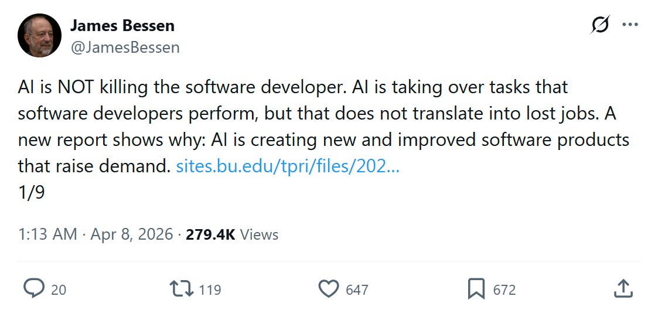
Task: Open the 1:13 AM timestamp permalink
Action: [x=47, y=234]
